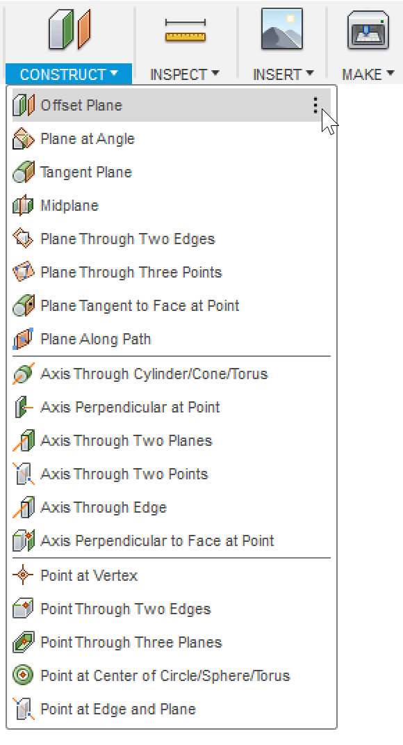Expand the INSERT dropdown

tap(283, 74)
